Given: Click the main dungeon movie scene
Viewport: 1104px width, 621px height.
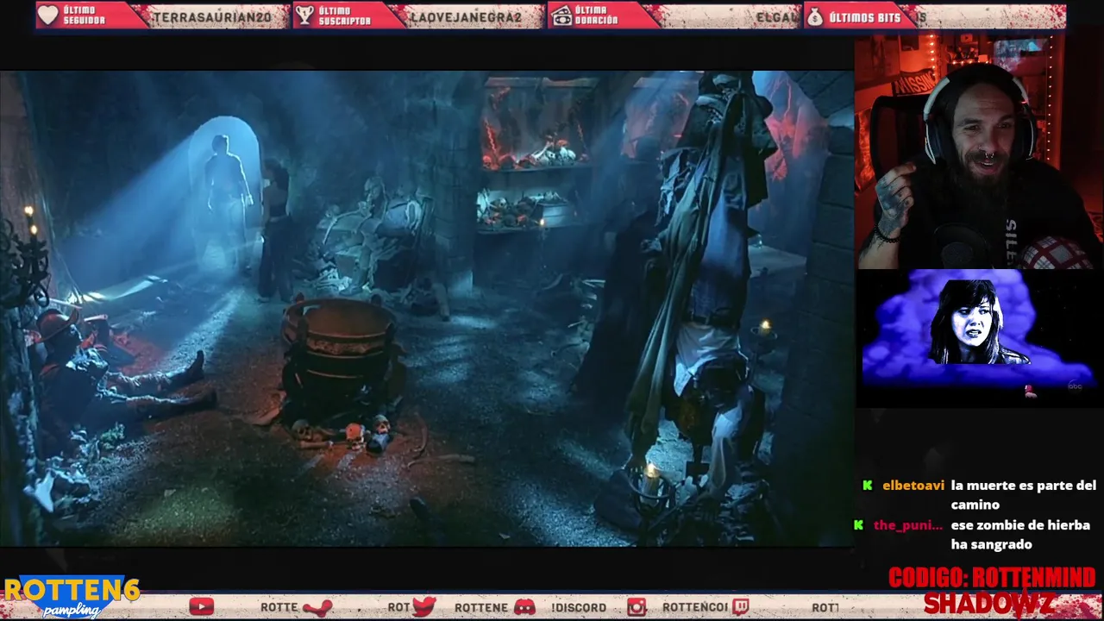Looking at the screenshot, I should coord(426,308).
